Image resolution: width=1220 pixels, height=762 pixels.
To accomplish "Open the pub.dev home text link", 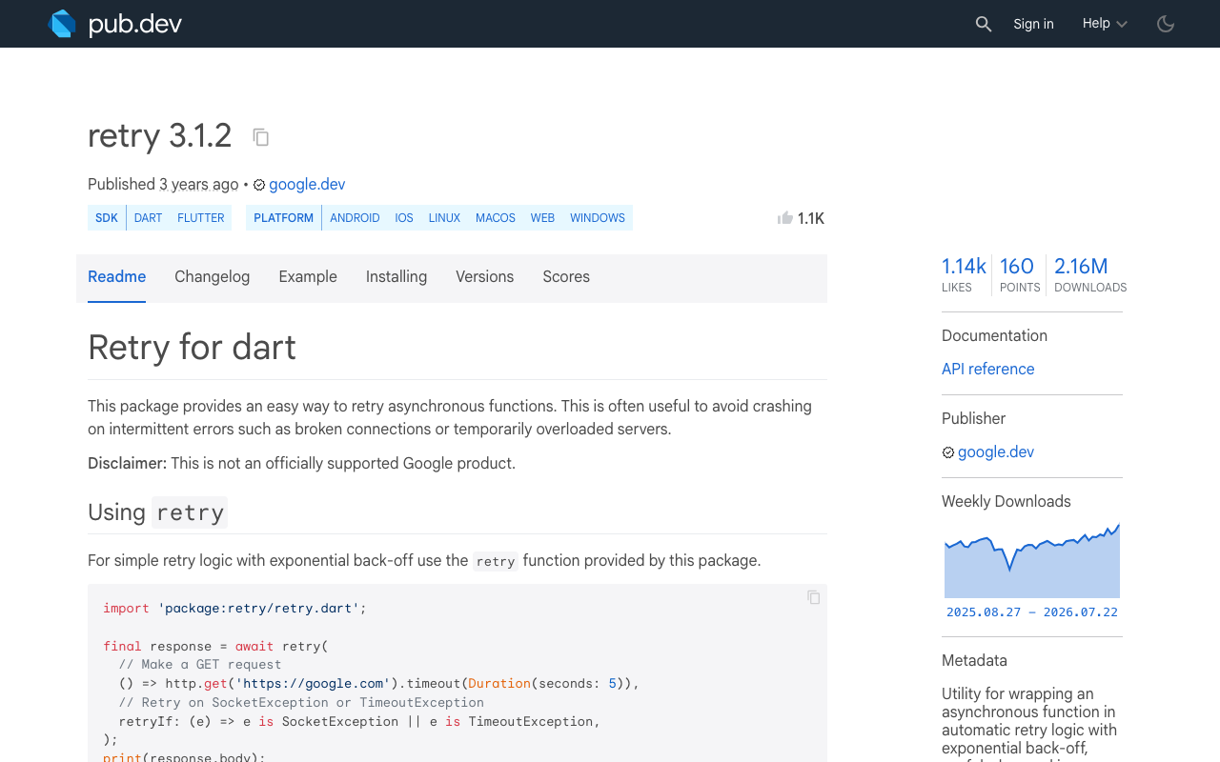I will point(135,24).
